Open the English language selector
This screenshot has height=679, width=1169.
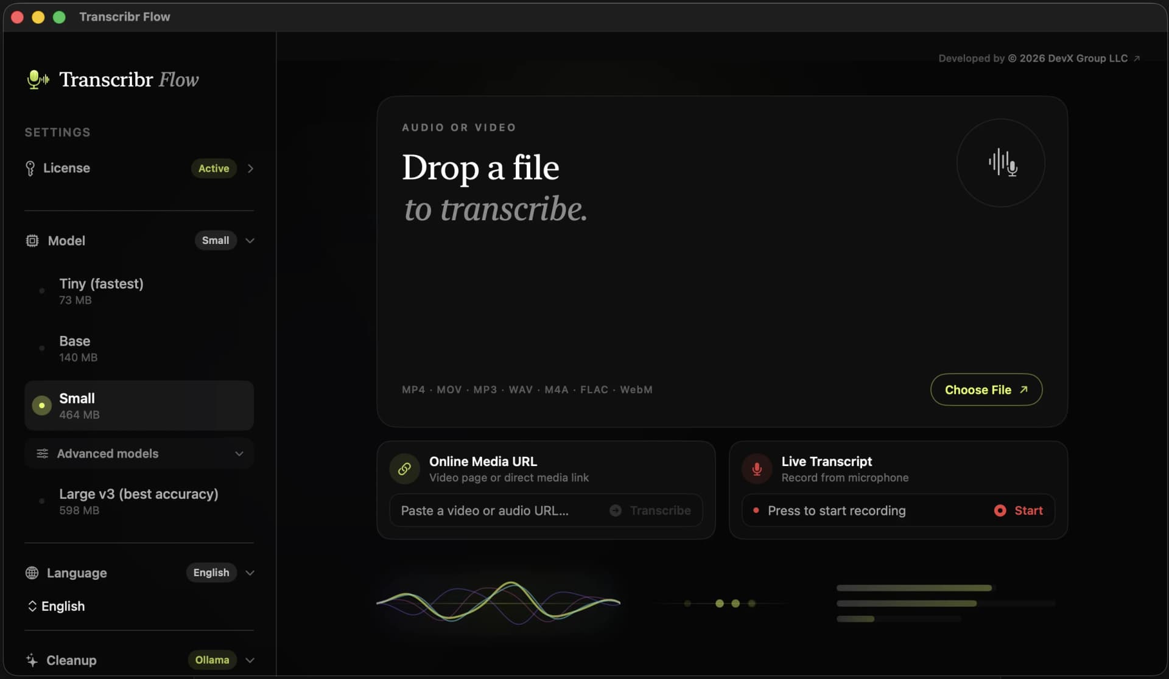57,607
